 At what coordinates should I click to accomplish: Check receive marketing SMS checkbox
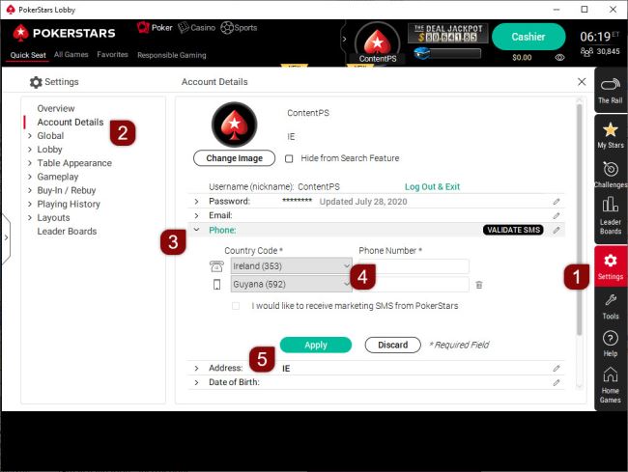tap(236, 306)
